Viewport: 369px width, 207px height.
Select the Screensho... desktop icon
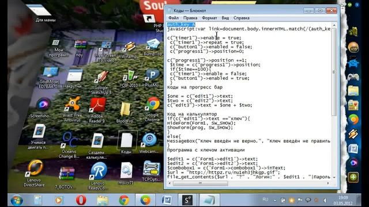[x=42, y=108]
